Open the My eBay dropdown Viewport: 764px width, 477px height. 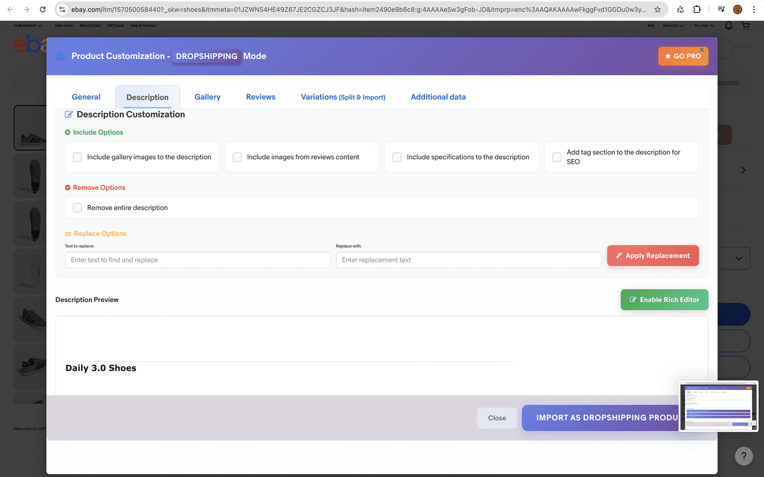coord(704,25)
